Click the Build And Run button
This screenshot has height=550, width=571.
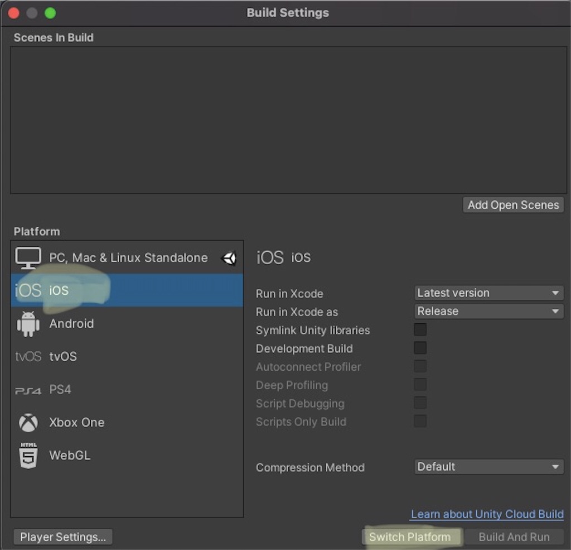coord(514,537)
